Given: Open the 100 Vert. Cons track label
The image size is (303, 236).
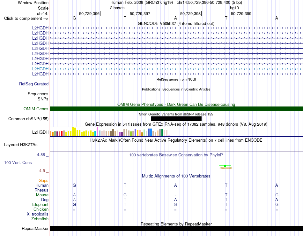Looking at the screenshot, I should 18,162.
